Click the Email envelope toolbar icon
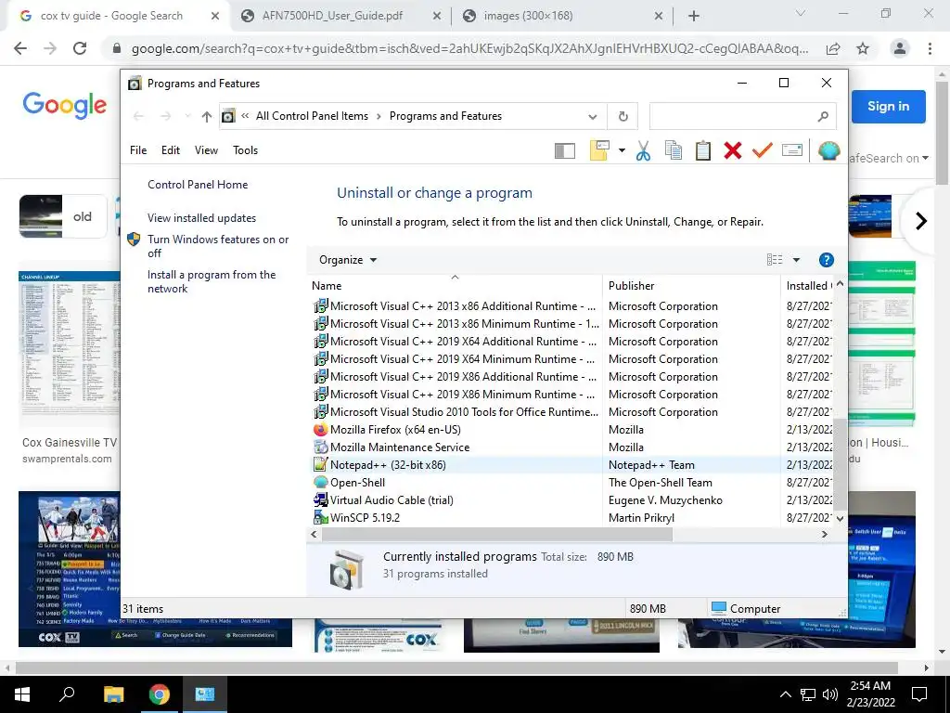Image resolution: width=950 pixels, height=713 pixels. [792, 149]
